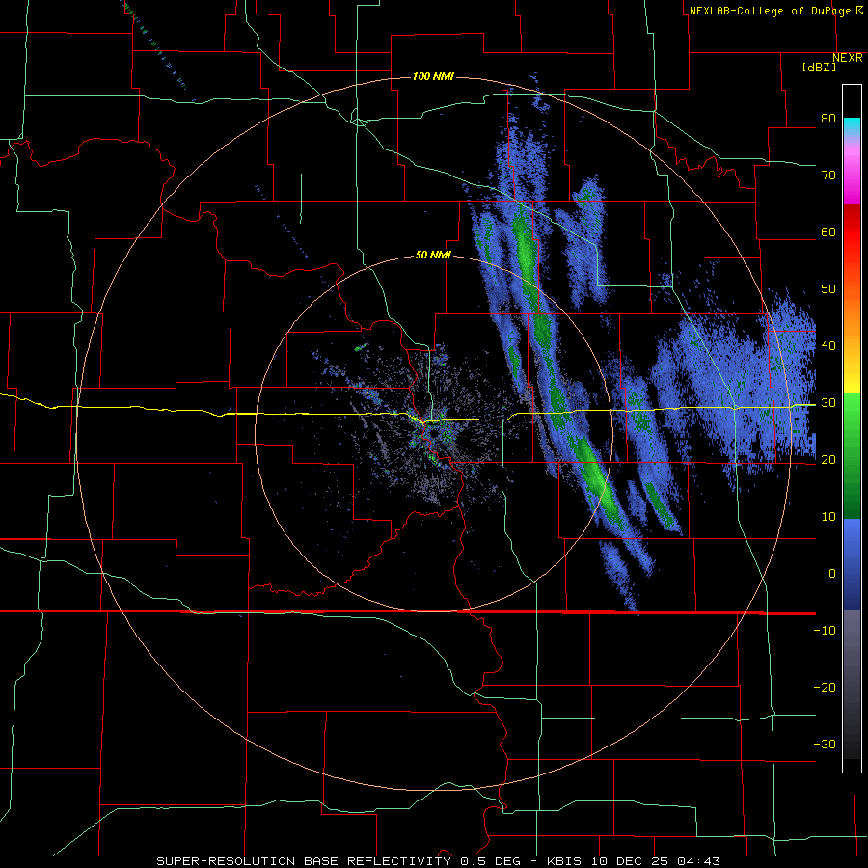The width and height of the screenshot is (868, 868).
Task: Click the magenta-pink band of the color bar
Action: point(852,172)
